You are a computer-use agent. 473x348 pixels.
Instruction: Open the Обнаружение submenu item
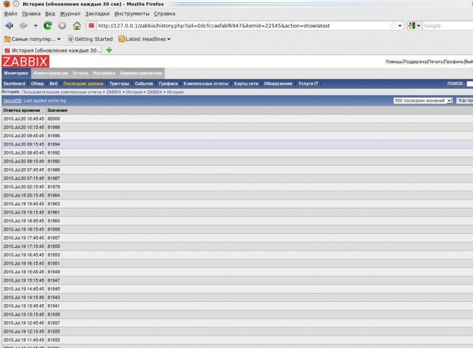tap(278, 83)
